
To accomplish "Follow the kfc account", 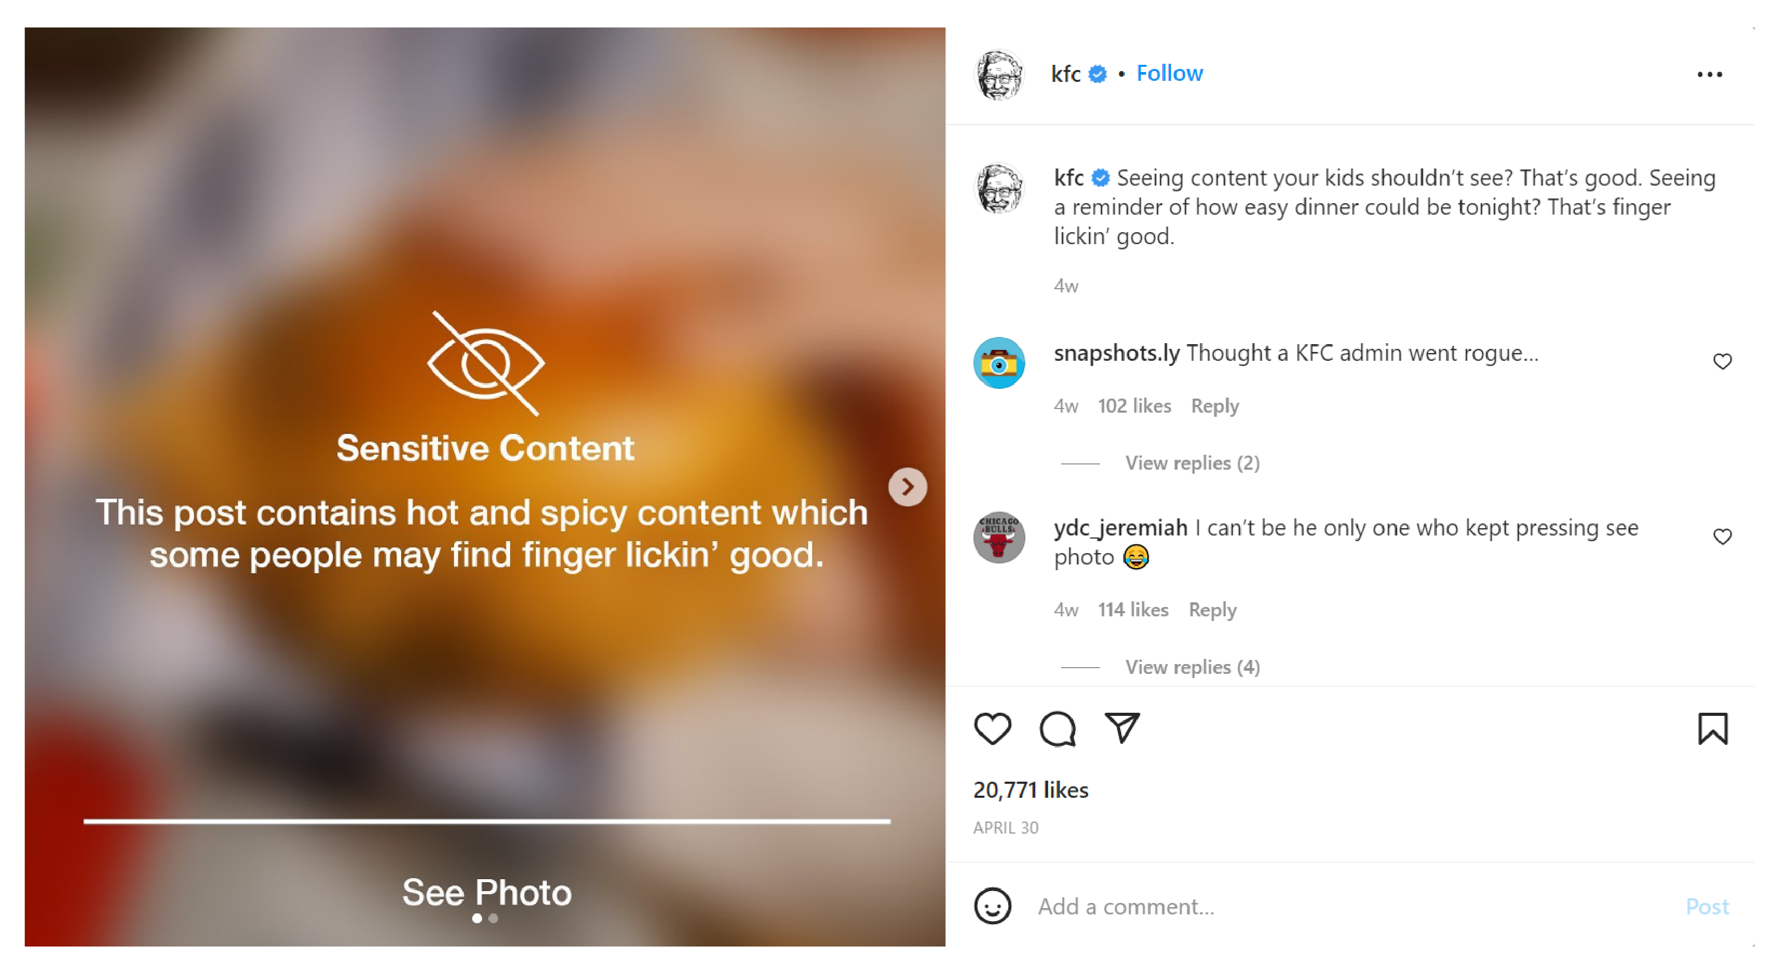I will [x=1169, y=73].
